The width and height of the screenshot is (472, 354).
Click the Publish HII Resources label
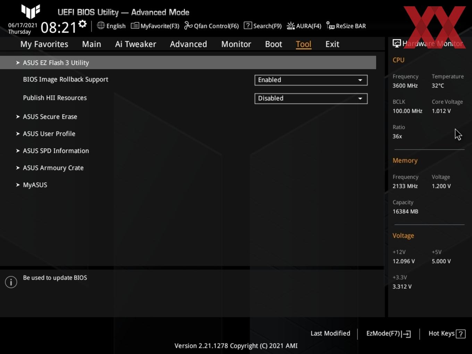[55, 98]
